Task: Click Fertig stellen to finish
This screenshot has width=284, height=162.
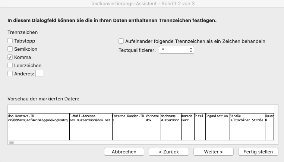Action: 258,152
